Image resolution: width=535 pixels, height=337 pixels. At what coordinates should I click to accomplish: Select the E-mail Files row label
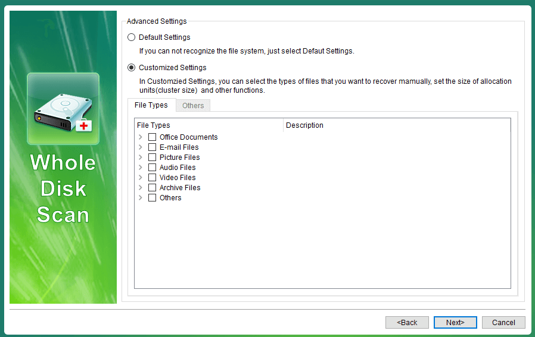point(179,147)
